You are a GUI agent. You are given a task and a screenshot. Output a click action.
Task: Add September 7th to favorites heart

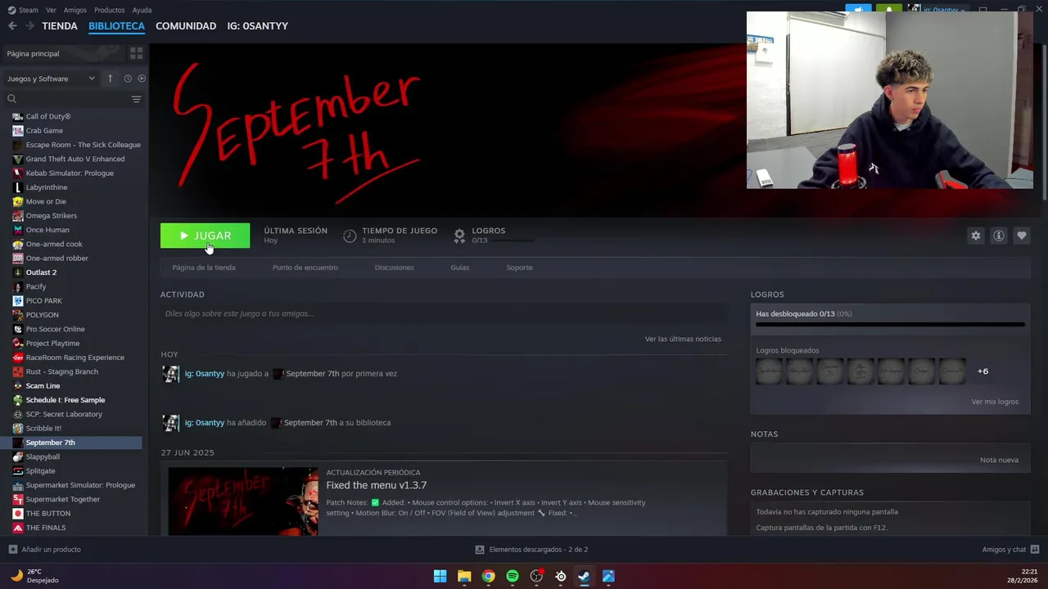pos(1021,236)
